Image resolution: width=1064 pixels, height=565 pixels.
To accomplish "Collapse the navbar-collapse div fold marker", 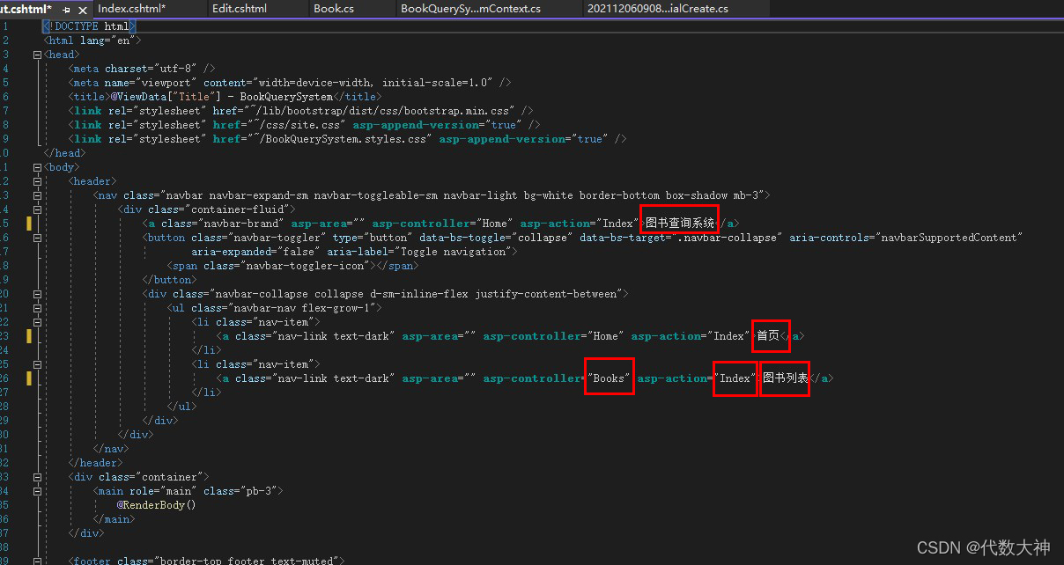I will (37, 294).
